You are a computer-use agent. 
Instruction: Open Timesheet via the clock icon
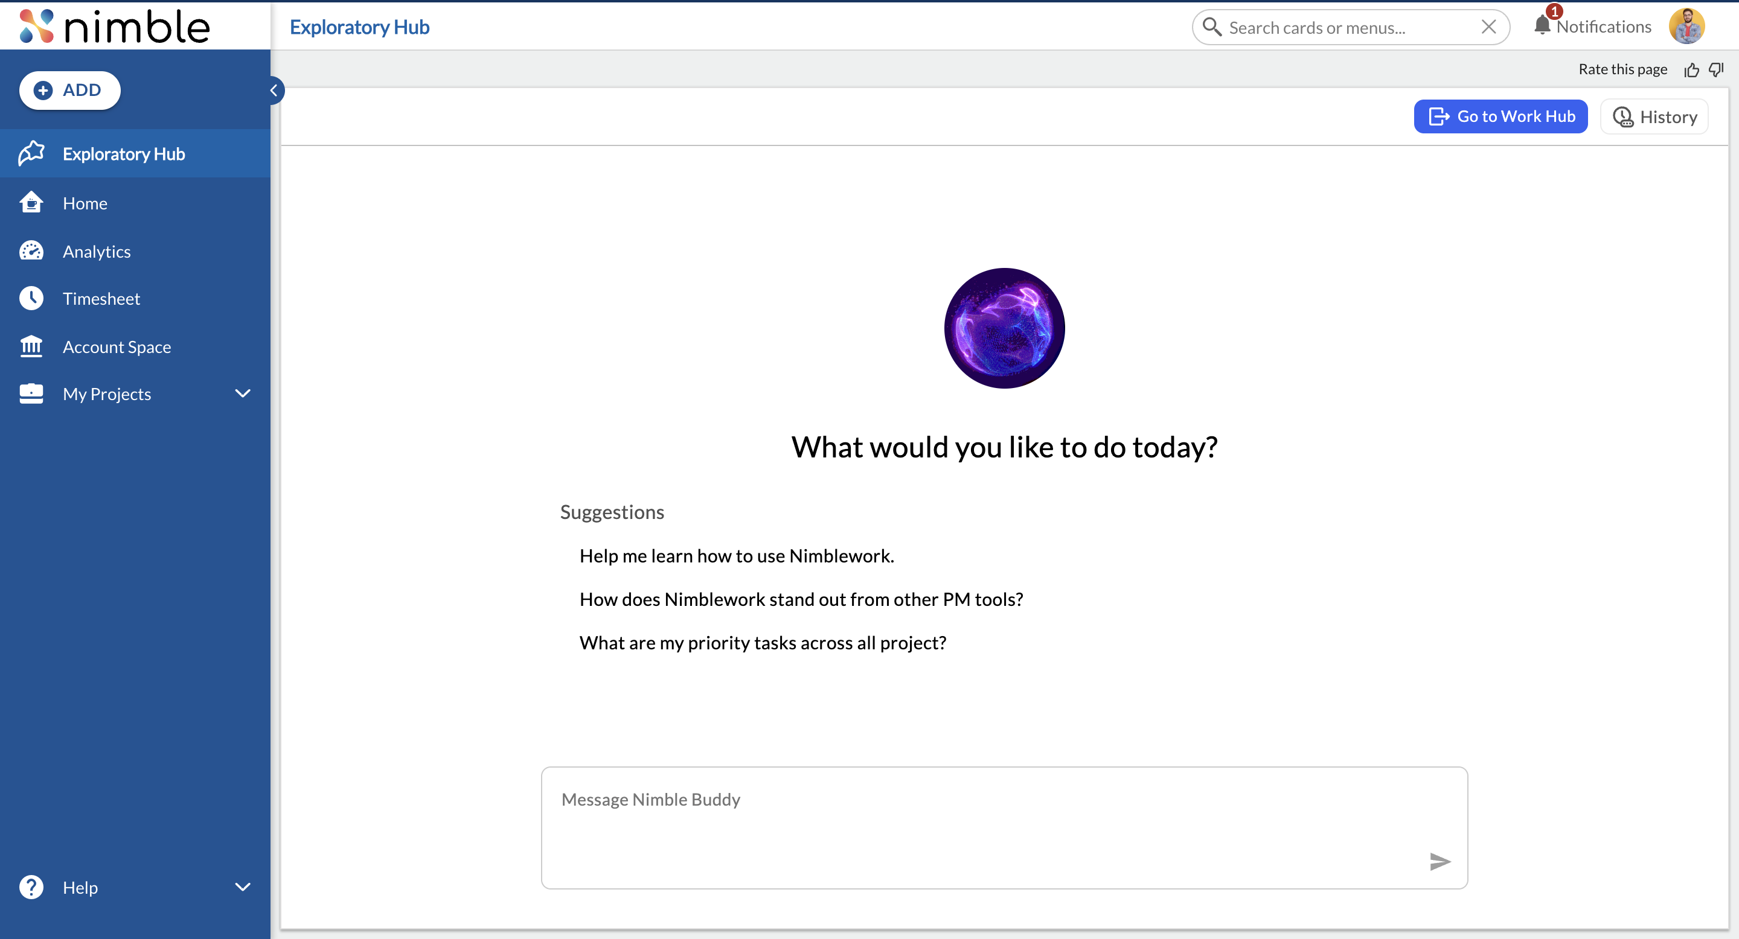click(x=31, y=298)
